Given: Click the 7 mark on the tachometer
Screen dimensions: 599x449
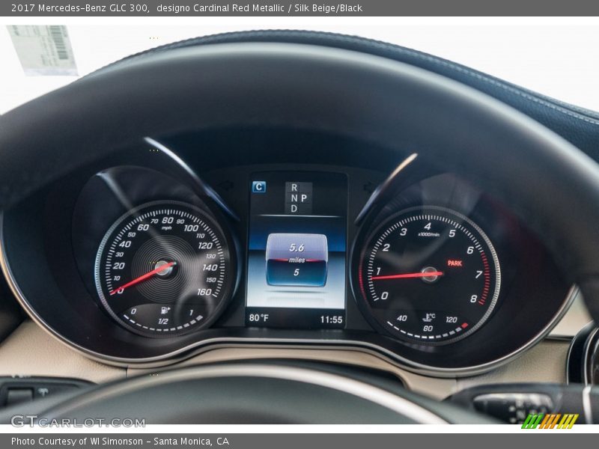Looking at the screenshot, I should click(x=478, y=275).
